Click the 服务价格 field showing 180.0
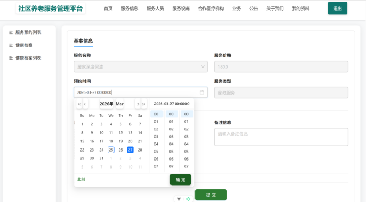 pyautogui.click(x=281, y=66)
